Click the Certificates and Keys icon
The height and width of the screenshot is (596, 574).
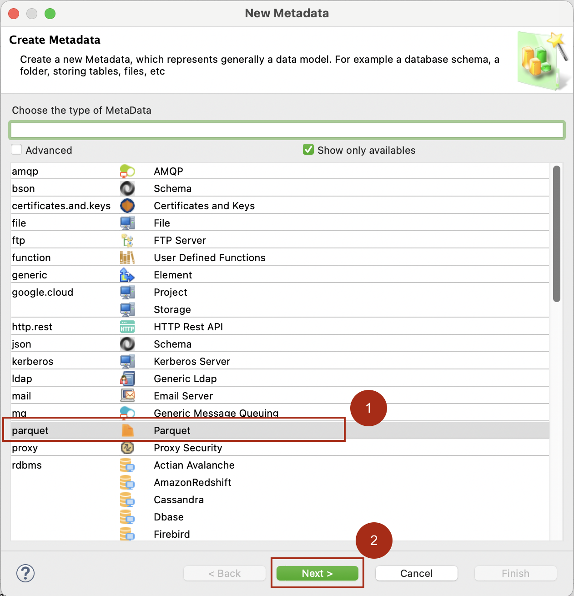point(127,205)
